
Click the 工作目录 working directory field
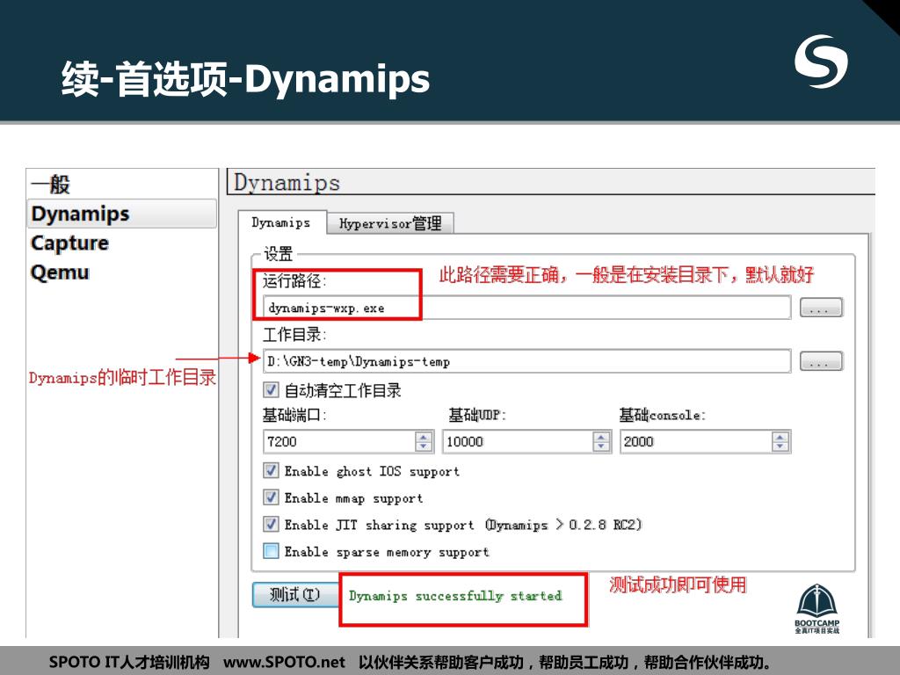(x=526, y=361)
